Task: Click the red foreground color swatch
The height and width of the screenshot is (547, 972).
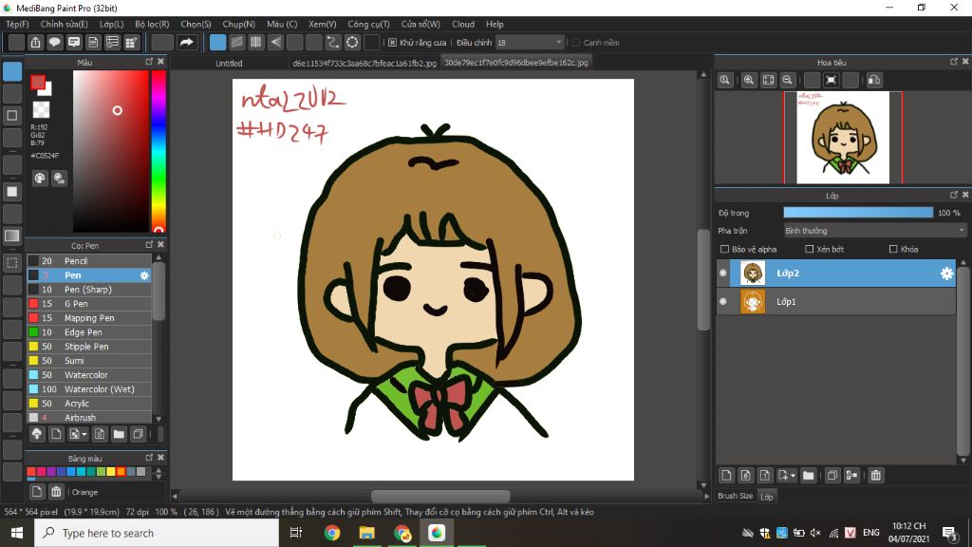Action: (37, 82)
